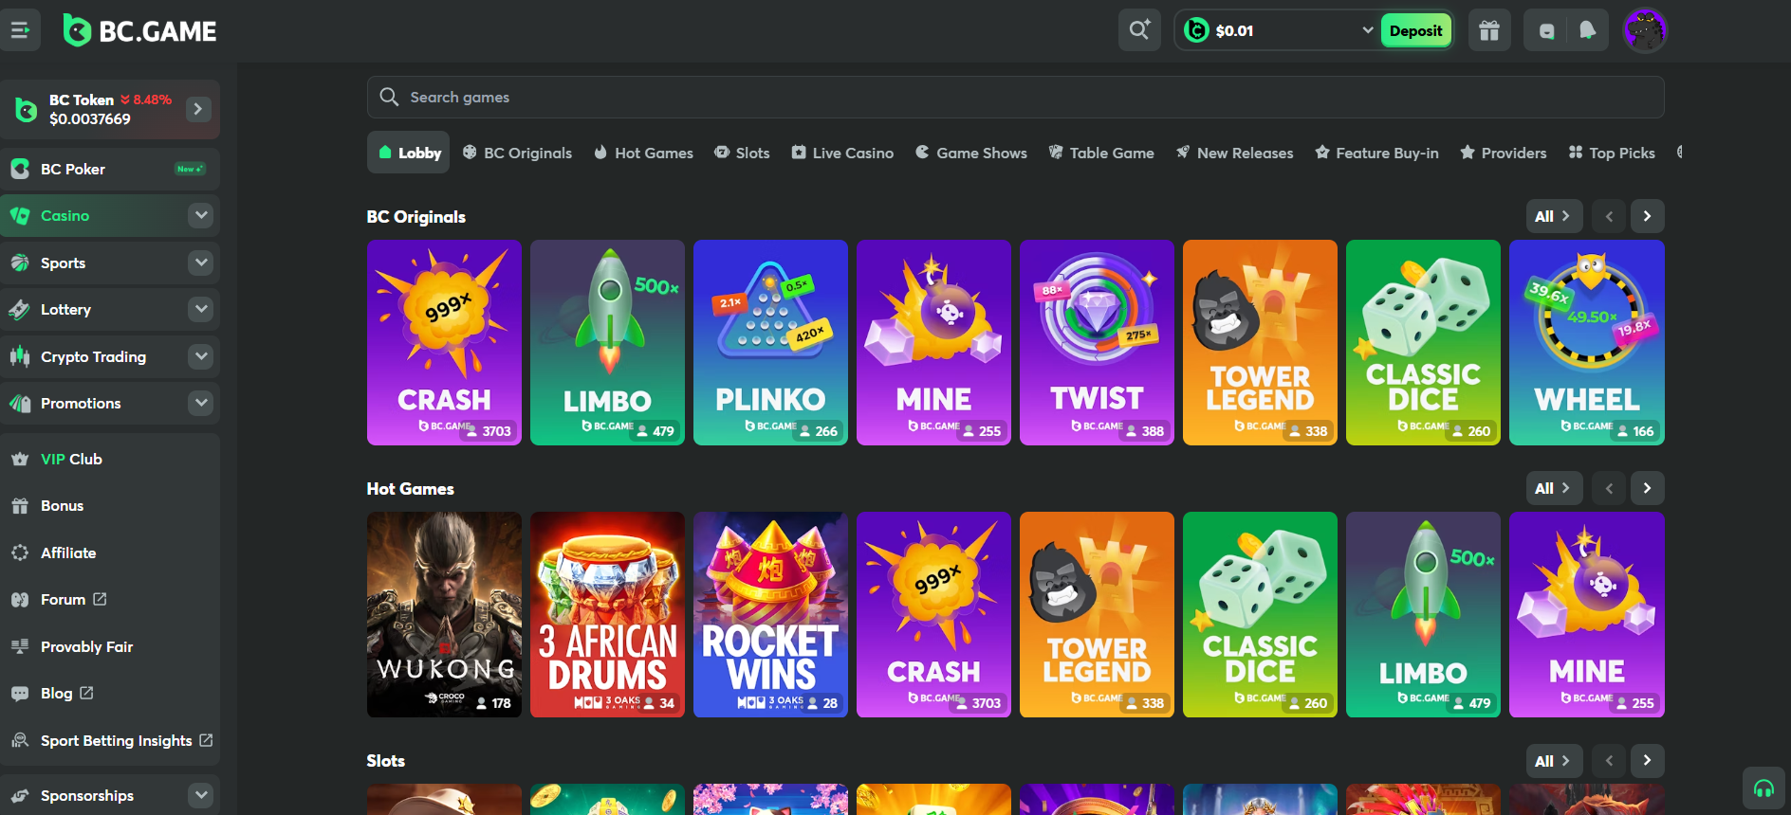
Task: Expand the Sports sidebar section
Action: 200,263
